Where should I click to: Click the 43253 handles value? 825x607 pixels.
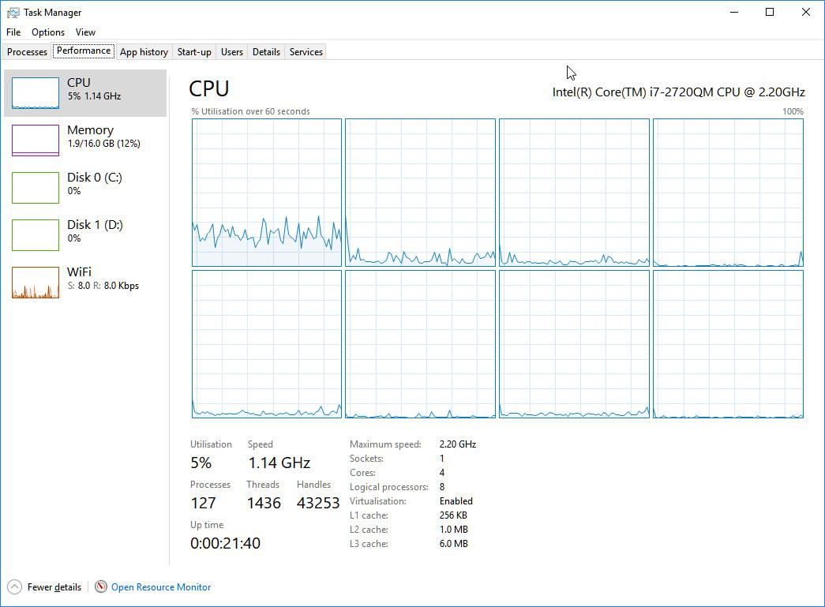(318, 503)
